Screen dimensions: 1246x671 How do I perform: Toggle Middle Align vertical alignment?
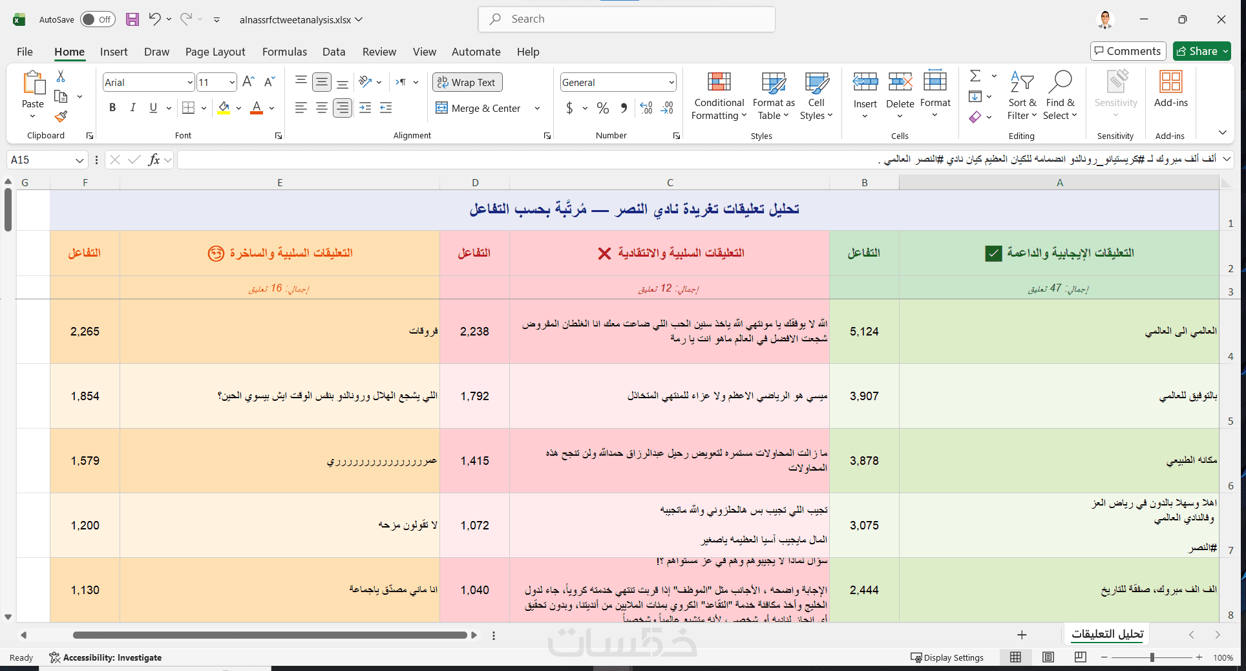pos(322,82)
